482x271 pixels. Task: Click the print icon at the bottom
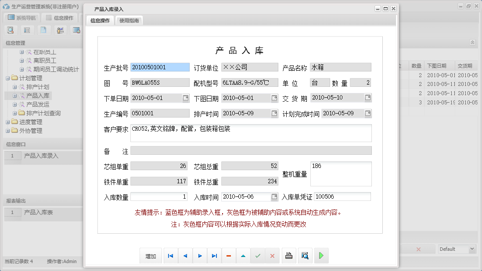289,255
